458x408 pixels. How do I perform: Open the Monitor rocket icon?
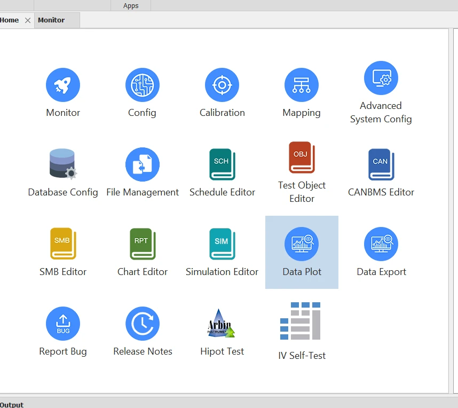point(63,85)
